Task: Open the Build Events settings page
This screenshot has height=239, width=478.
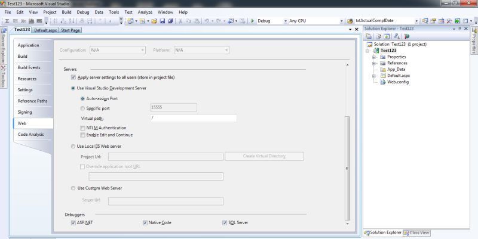Action: coord(29,67)
